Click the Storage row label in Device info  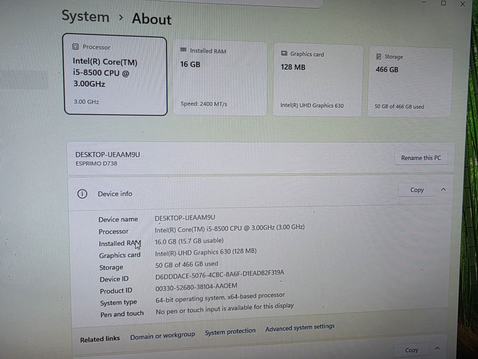pos(111,267)
